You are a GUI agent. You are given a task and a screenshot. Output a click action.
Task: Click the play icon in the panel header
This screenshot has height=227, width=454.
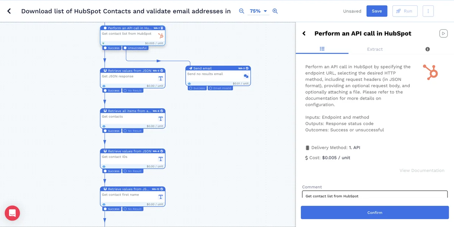[x=443, y=34]
